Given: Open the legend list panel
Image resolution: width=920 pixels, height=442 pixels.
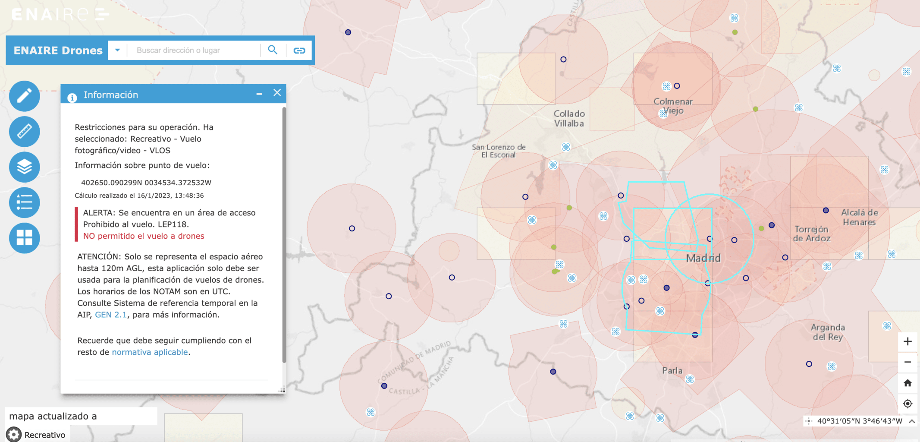Looking at the screenshot, I should (x=25, y=202).
